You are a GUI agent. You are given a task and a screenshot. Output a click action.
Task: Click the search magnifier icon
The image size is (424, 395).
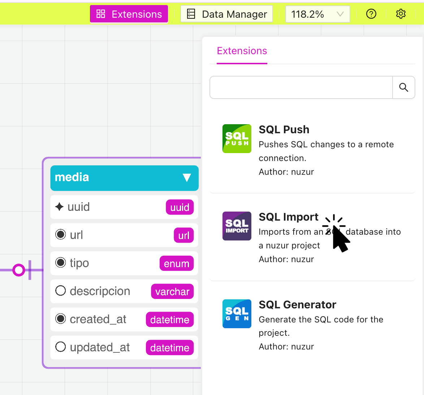[x=403, y=87]
